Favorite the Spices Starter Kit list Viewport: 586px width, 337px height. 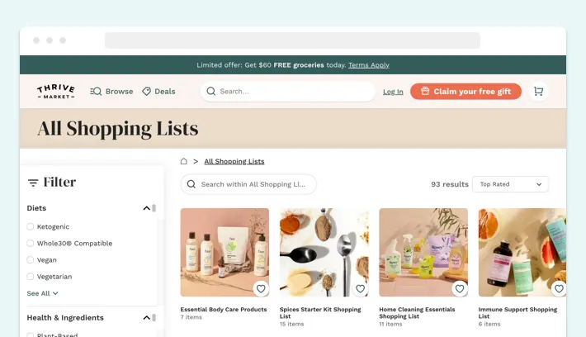point(361,289)
